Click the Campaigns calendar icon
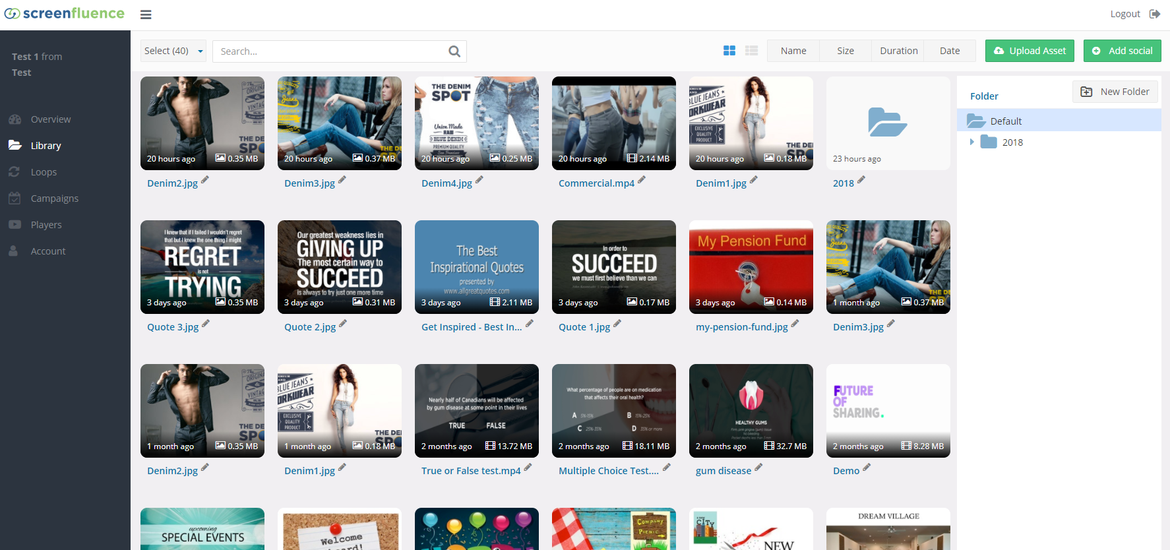This screenshot has width=1170, height=550. pyautogui.click(x=15, y=198)
